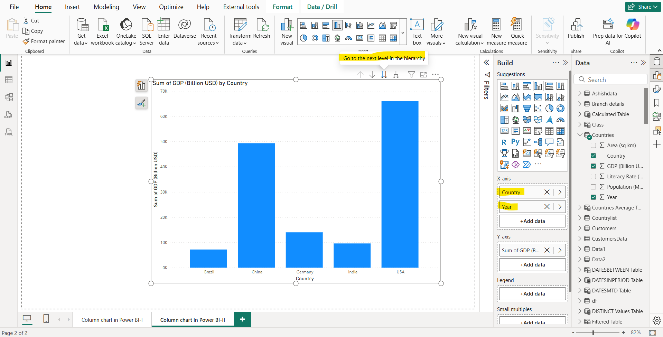Image resolution: width=663 pixels, height=337 pixels.
Task: Click the Search box in the Data pane
Action: (x=610, y=79)
